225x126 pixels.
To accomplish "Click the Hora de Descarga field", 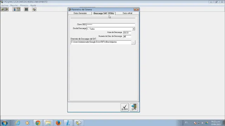I will [127, 33].
